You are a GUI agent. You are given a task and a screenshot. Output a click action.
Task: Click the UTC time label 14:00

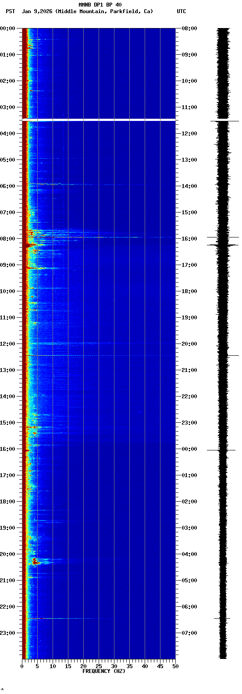tap(189, 186)
